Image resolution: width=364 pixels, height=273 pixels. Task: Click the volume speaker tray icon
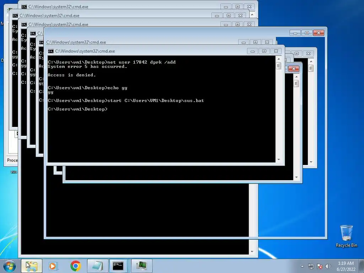[x=328, y=266]
